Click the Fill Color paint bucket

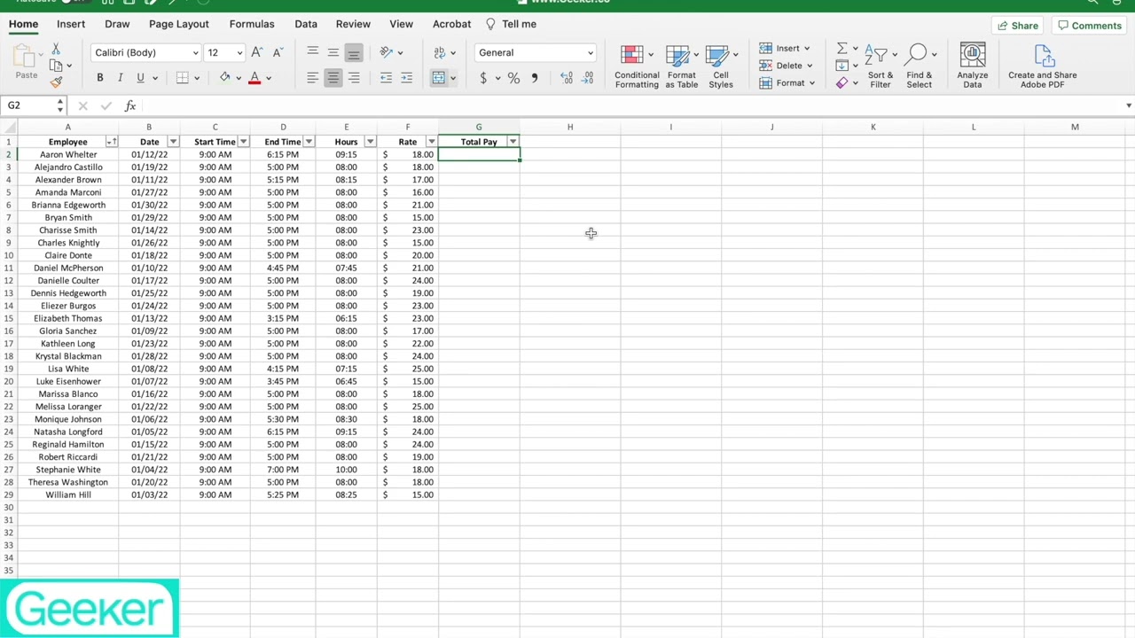coord(225,78)
